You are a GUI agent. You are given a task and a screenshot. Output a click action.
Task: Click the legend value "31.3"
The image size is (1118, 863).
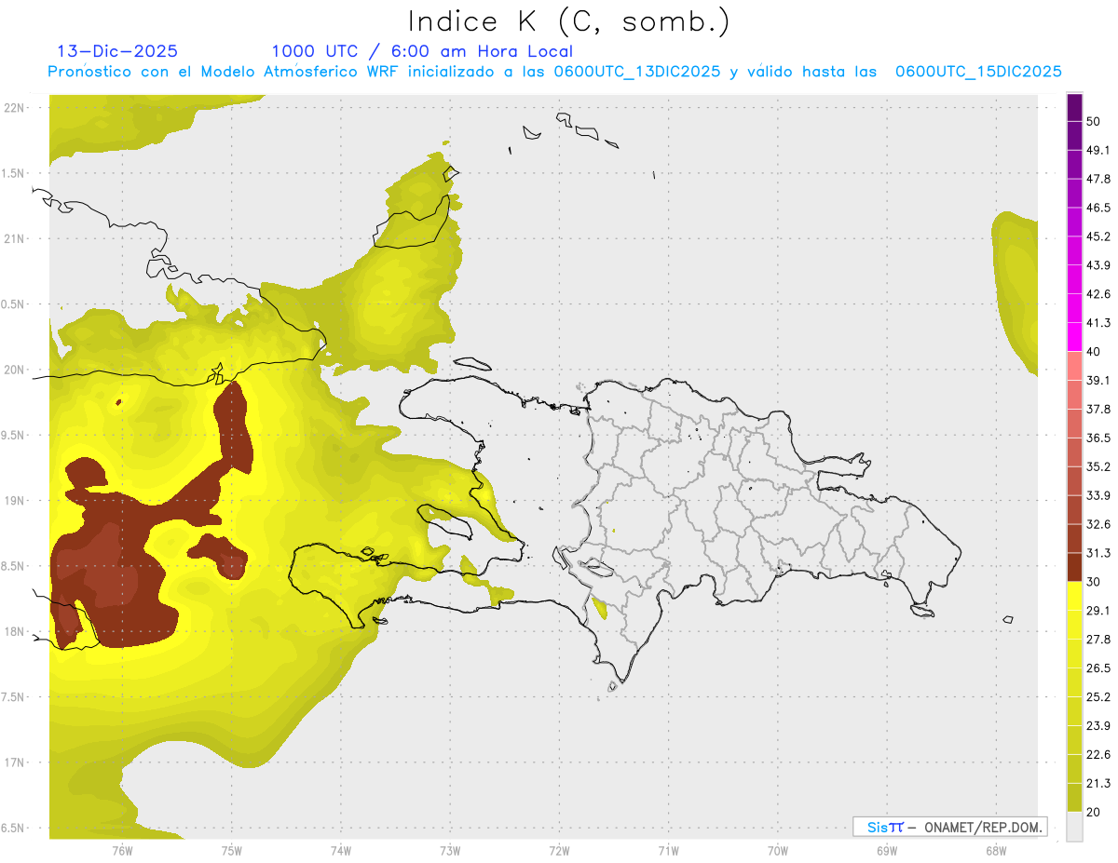coord(1098,553)
